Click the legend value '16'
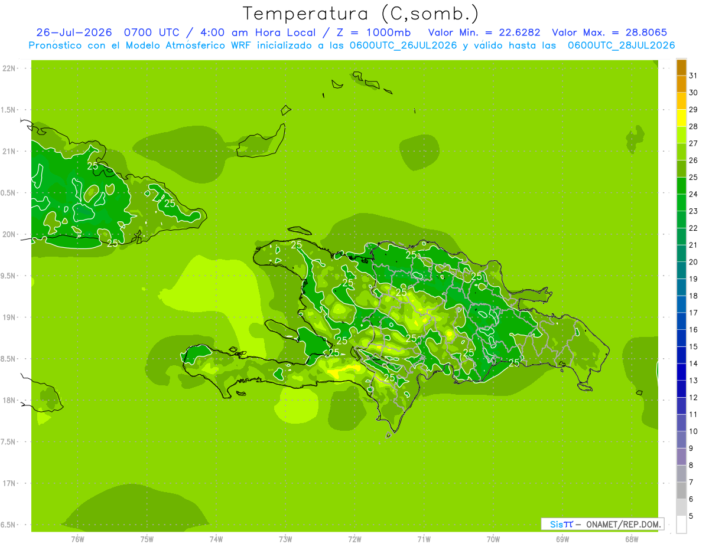This screenshot has width=709, height=547. point(693,330)
